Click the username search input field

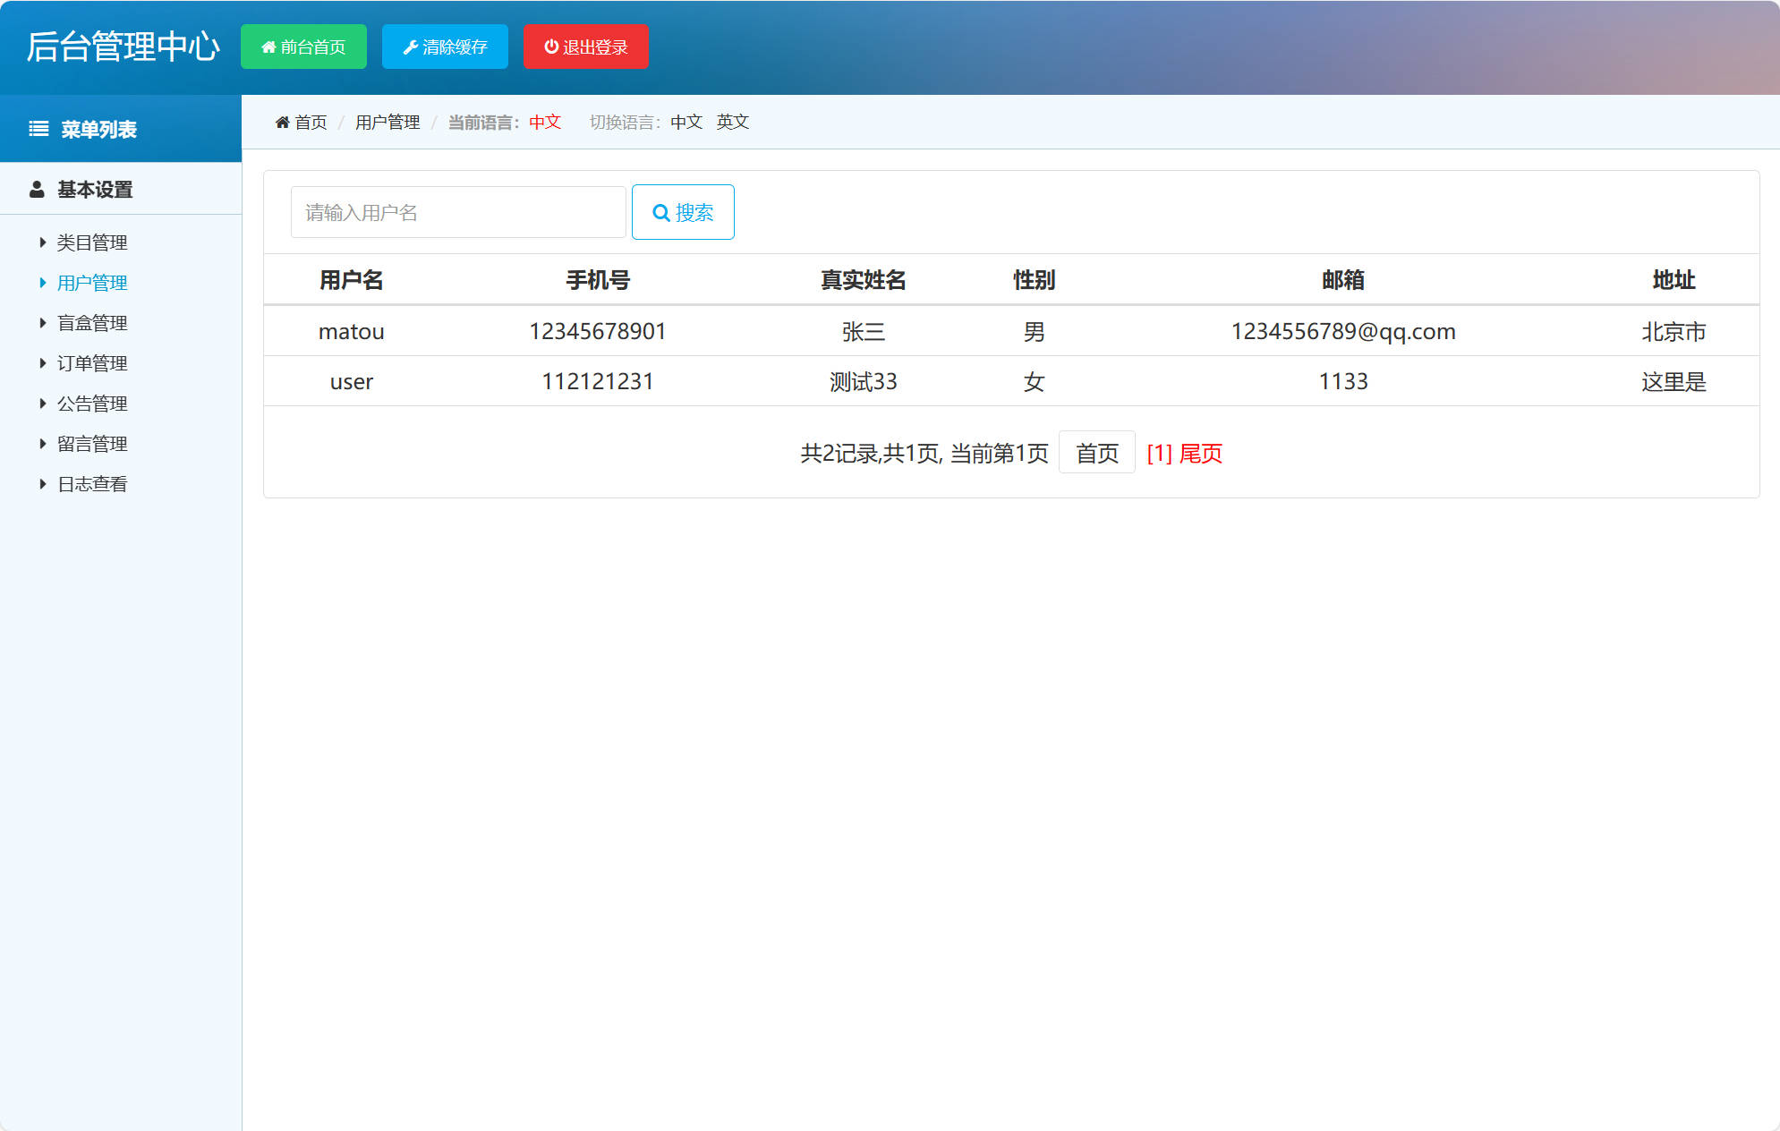point(457,212)
